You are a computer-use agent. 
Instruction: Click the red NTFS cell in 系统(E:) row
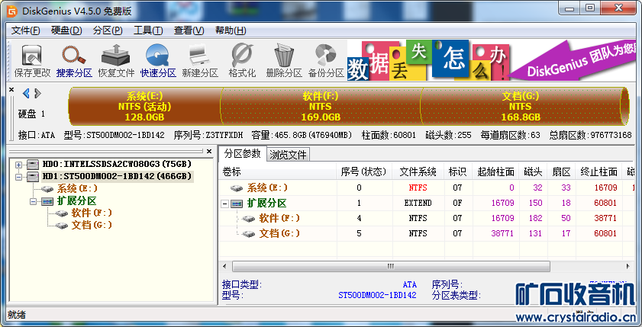(x=418, y=188)
